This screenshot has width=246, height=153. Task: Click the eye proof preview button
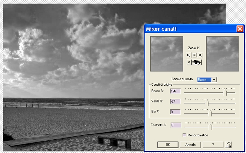pos(197,62)
